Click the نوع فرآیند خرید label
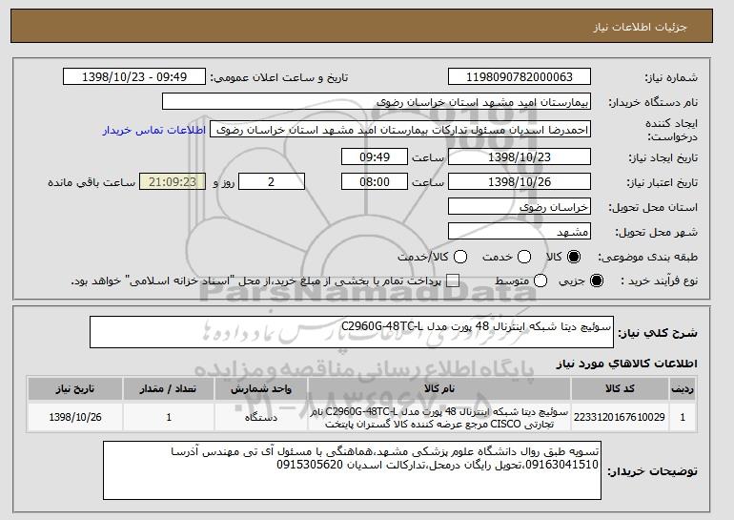The image size is (734, 520). click(x=659, y=281)
